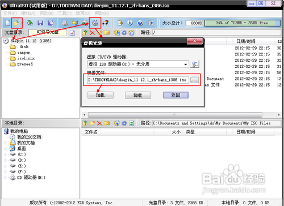Click New Folder icon in local directory toolbar

(92, 123)
